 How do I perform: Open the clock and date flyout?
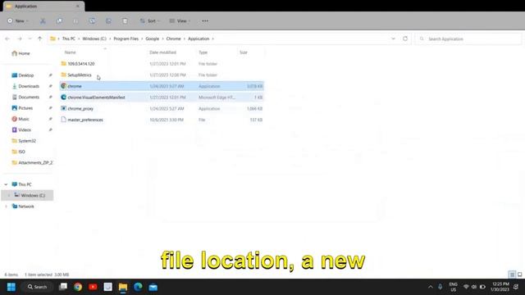(x=500, y=287)
